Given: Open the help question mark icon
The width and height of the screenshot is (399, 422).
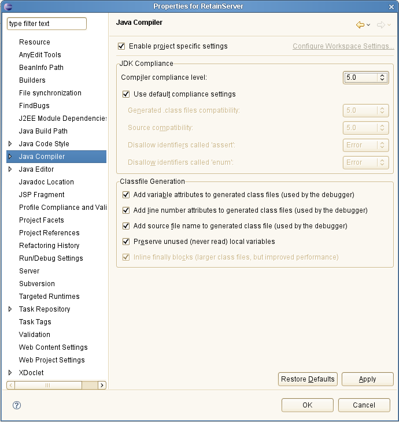Looking at the screenshot, I should pos(17,405).
